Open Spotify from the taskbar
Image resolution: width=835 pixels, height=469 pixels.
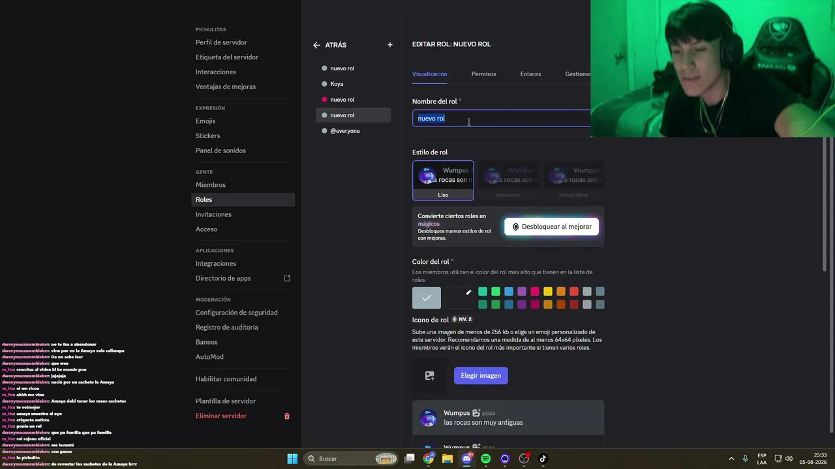(485, 459)
